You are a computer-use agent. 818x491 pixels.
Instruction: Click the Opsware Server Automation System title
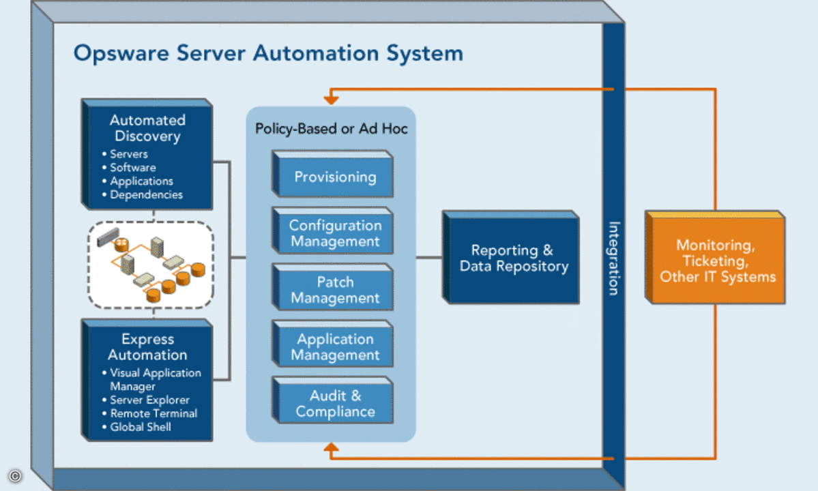[268, 53]
